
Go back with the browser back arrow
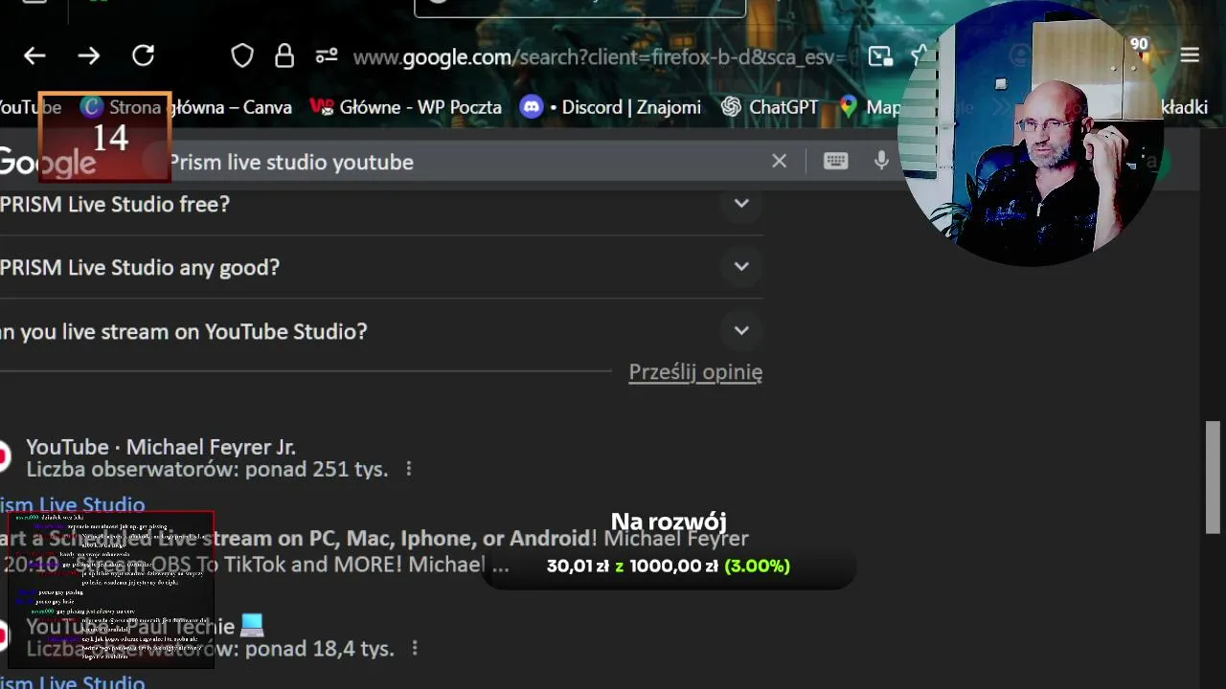(x=34, y=56)
